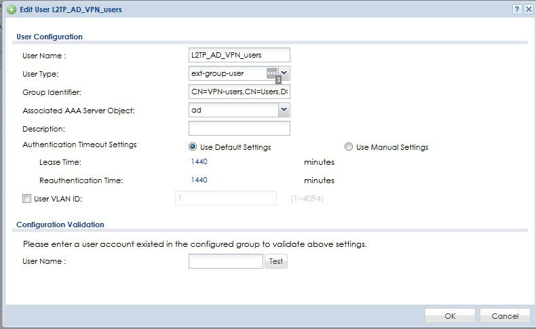Image resolution: width=536 pixels, height=329 pixels.
Task: Click the OK button
Action: click(x=450, y=315)
